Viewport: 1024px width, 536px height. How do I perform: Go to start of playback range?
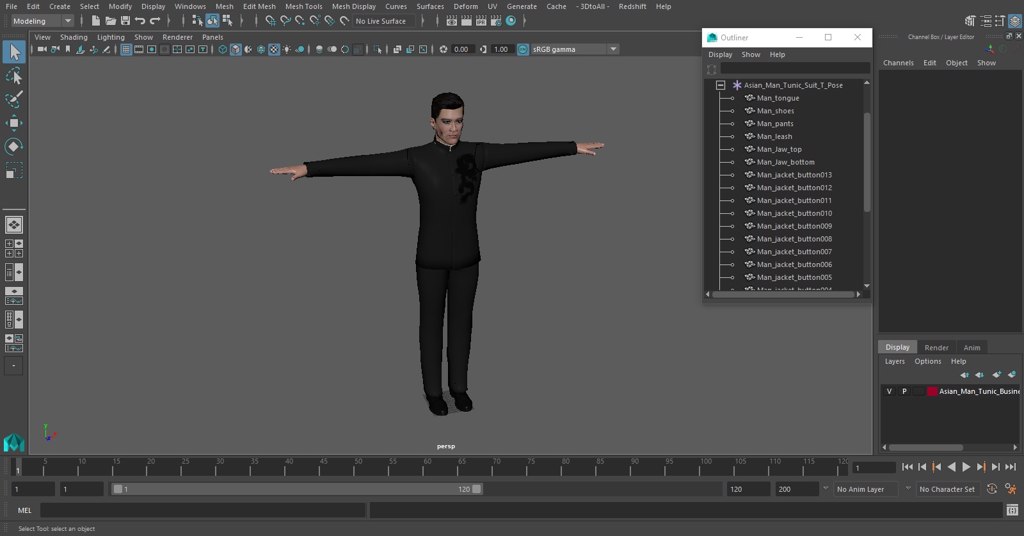908,467
